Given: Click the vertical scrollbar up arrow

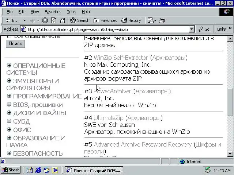Looking at the screenshot, I should coord(230,39).
